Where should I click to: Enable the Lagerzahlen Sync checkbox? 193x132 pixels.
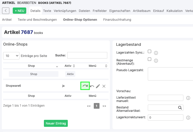pyautogui.click(x=149, y=52)
